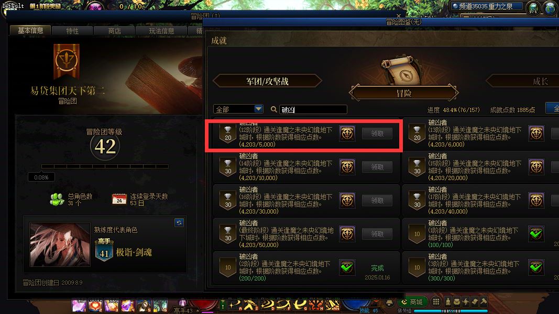
Task: Switch to the 特性 tab
Action: tap(72, 31)
